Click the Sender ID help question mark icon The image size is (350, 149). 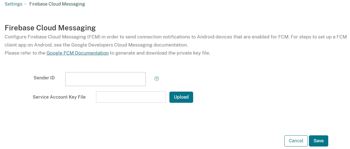pyautogui.click(x=157, y=79)
